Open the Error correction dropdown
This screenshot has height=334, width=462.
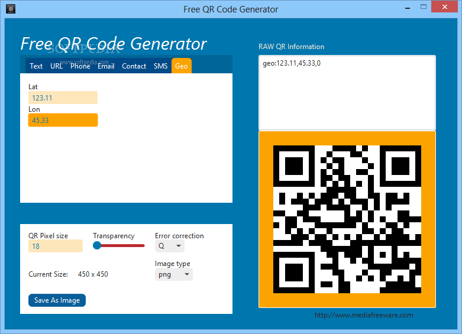[x=170, y=246]
